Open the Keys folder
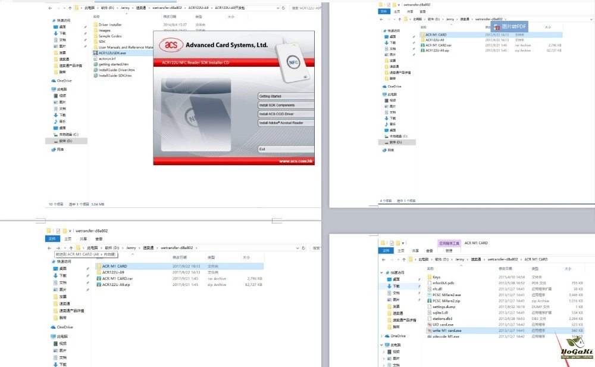Screen dimensions: 595x367 436,277
